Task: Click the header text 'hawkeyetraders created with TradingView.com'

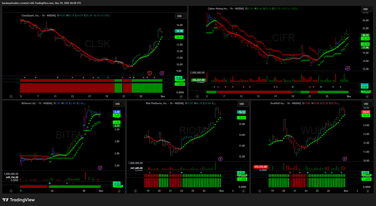Action: 27,3
